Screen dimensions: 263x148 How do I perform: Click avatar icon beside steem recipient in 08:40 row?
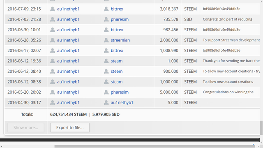tap(106, 71)
